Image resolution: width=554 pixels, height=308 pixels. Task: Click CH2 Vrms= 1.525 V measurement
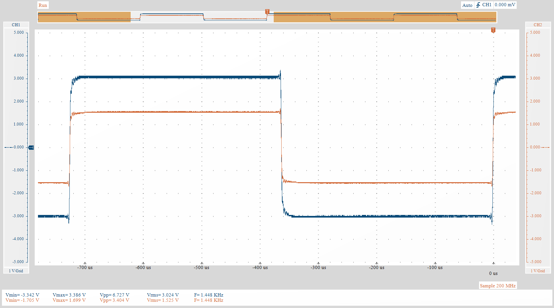(x=163, y=300)
